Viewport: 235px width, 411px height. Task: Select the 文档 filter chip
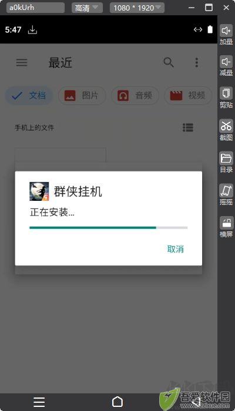tap(29, 96)
